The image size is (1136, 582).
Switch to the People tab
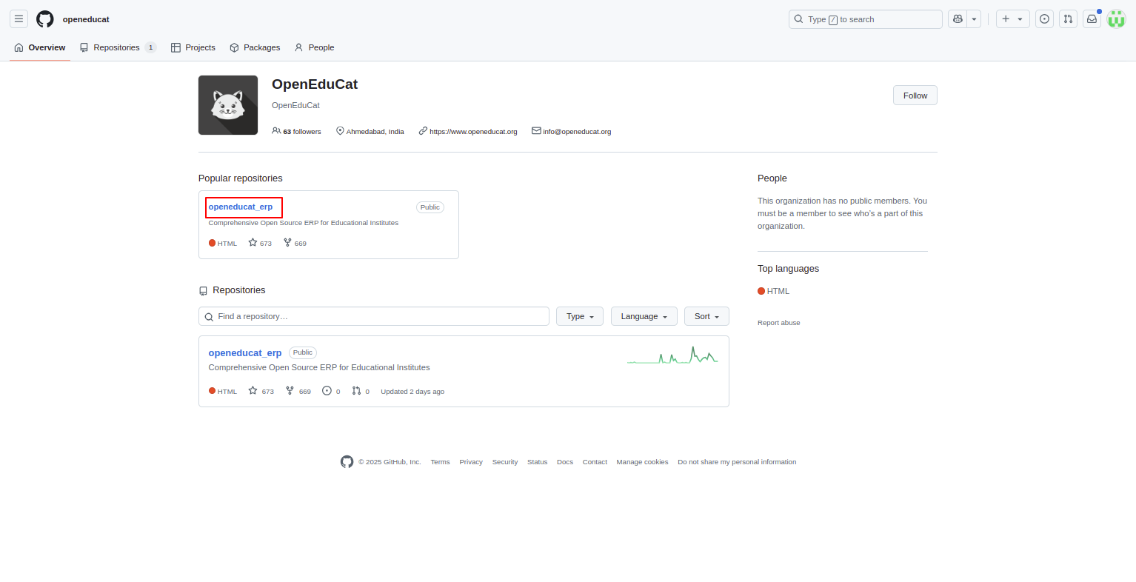pos(314,47)
